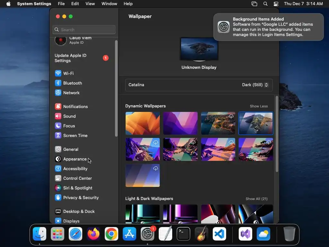This screenshot has width=329, height=247.
Task: Open Control Center in menu bar
Action: [276, 4]
